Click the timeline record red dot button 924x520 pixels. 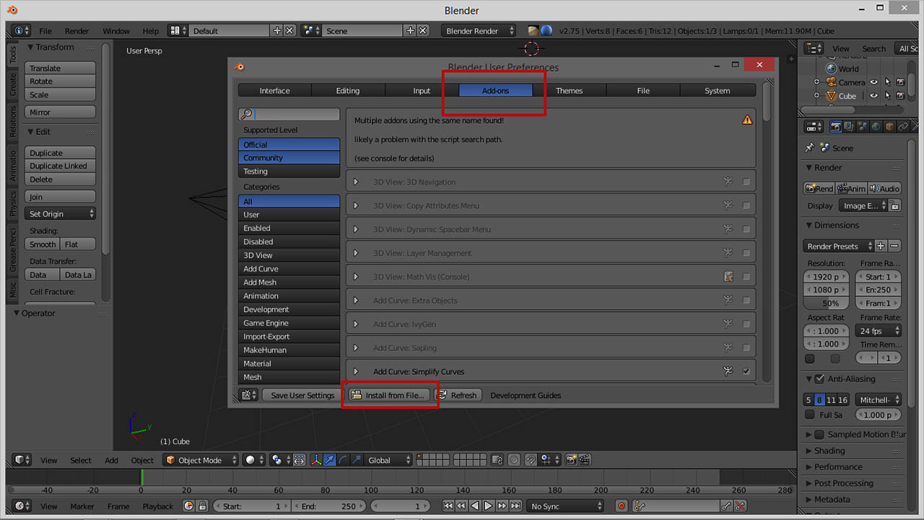(x=622, y=506)
